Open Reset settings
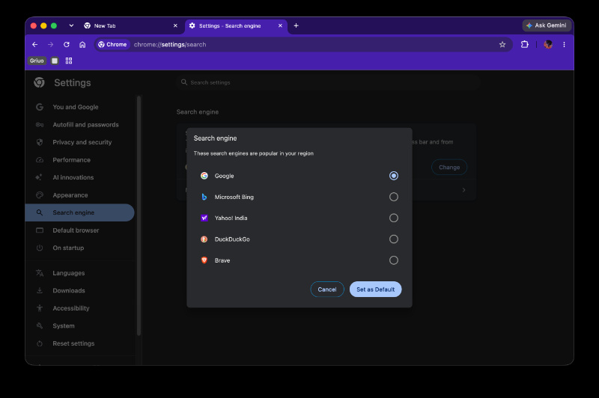The image size is (599, 398). click(79, 343)
